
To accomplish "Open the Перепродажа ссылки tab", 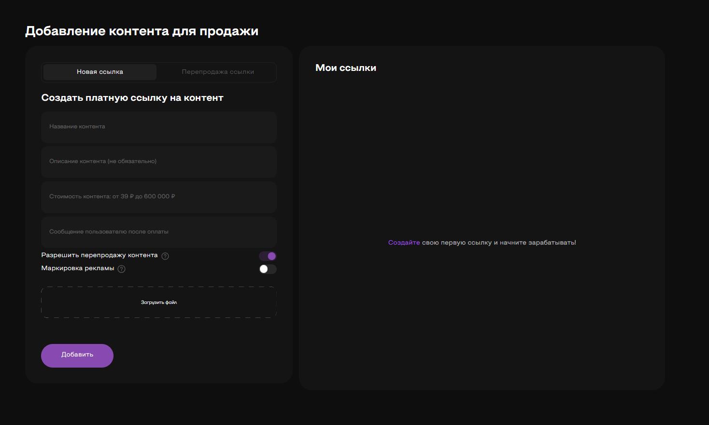I will (x=218, y=72).
